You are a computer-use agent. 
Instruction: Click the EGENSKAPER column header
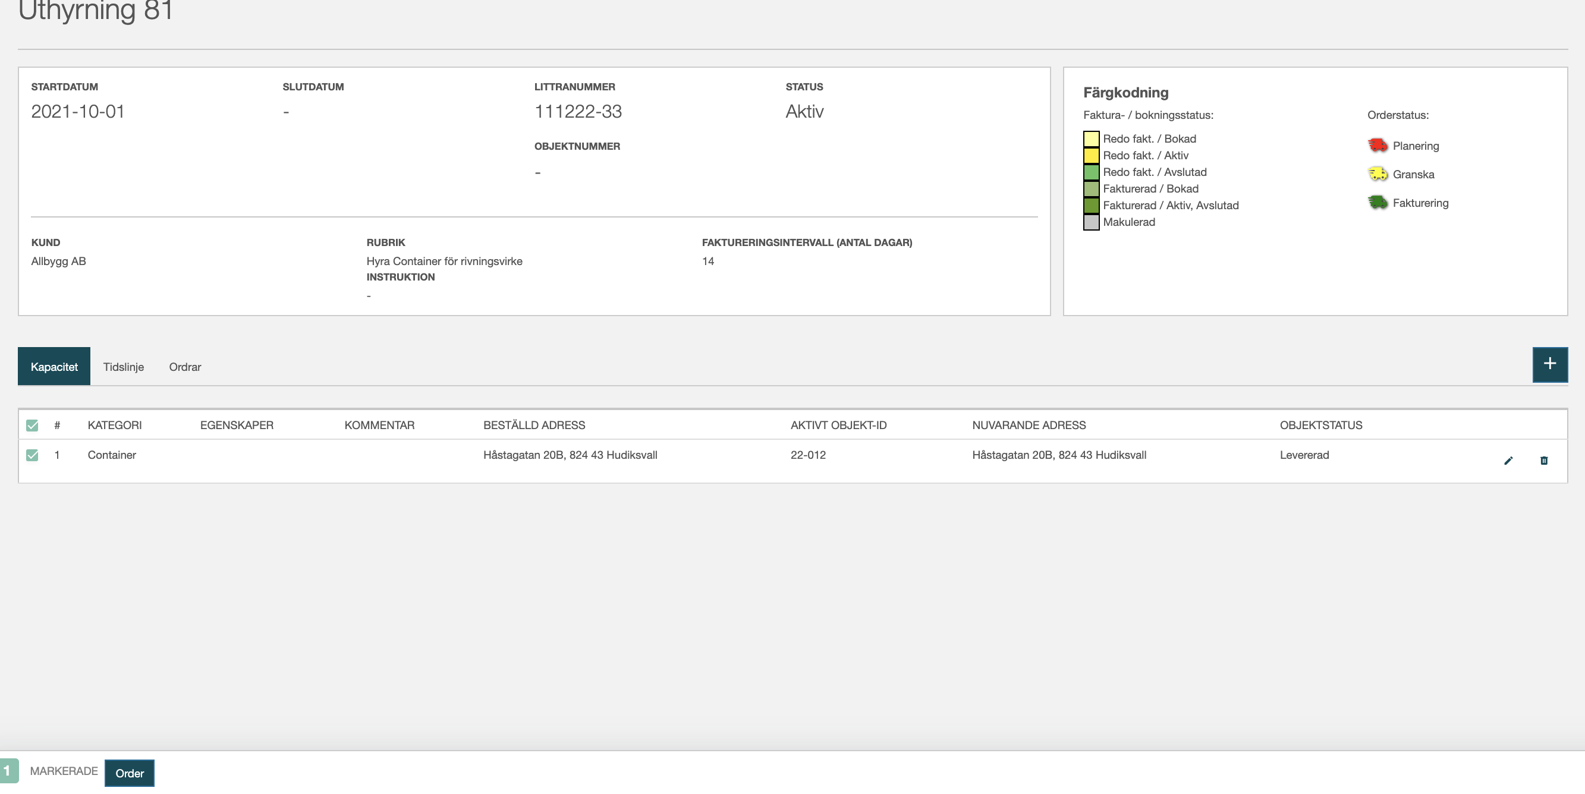(237, 425)
